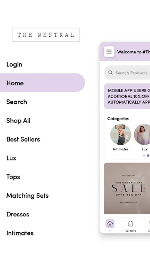This screenshot has height=272, width=150.
Task: Open the hamburger menu icon
Action: tap(109, 52)
